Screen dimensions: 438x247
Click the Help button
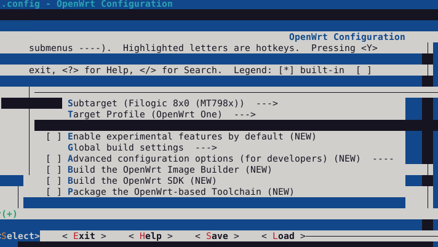point(151,236)
